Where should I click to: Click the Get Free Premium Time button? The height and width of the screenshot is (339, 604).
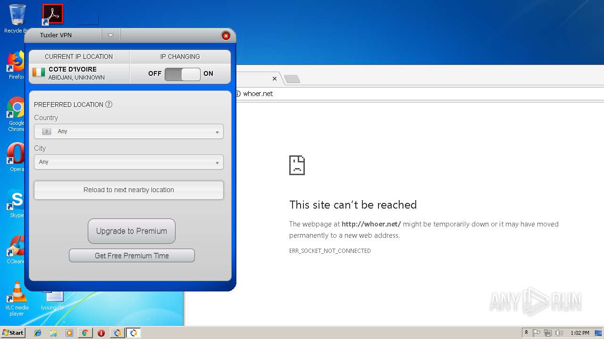tap(132, 256)
